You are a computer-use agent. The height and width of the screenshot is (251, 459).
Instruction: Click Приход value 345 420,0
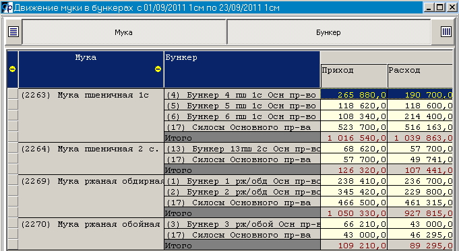(354, 191)
